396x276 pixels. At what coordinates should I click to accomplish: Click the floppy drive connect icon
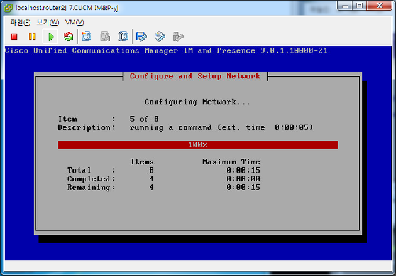coord(141,37)
